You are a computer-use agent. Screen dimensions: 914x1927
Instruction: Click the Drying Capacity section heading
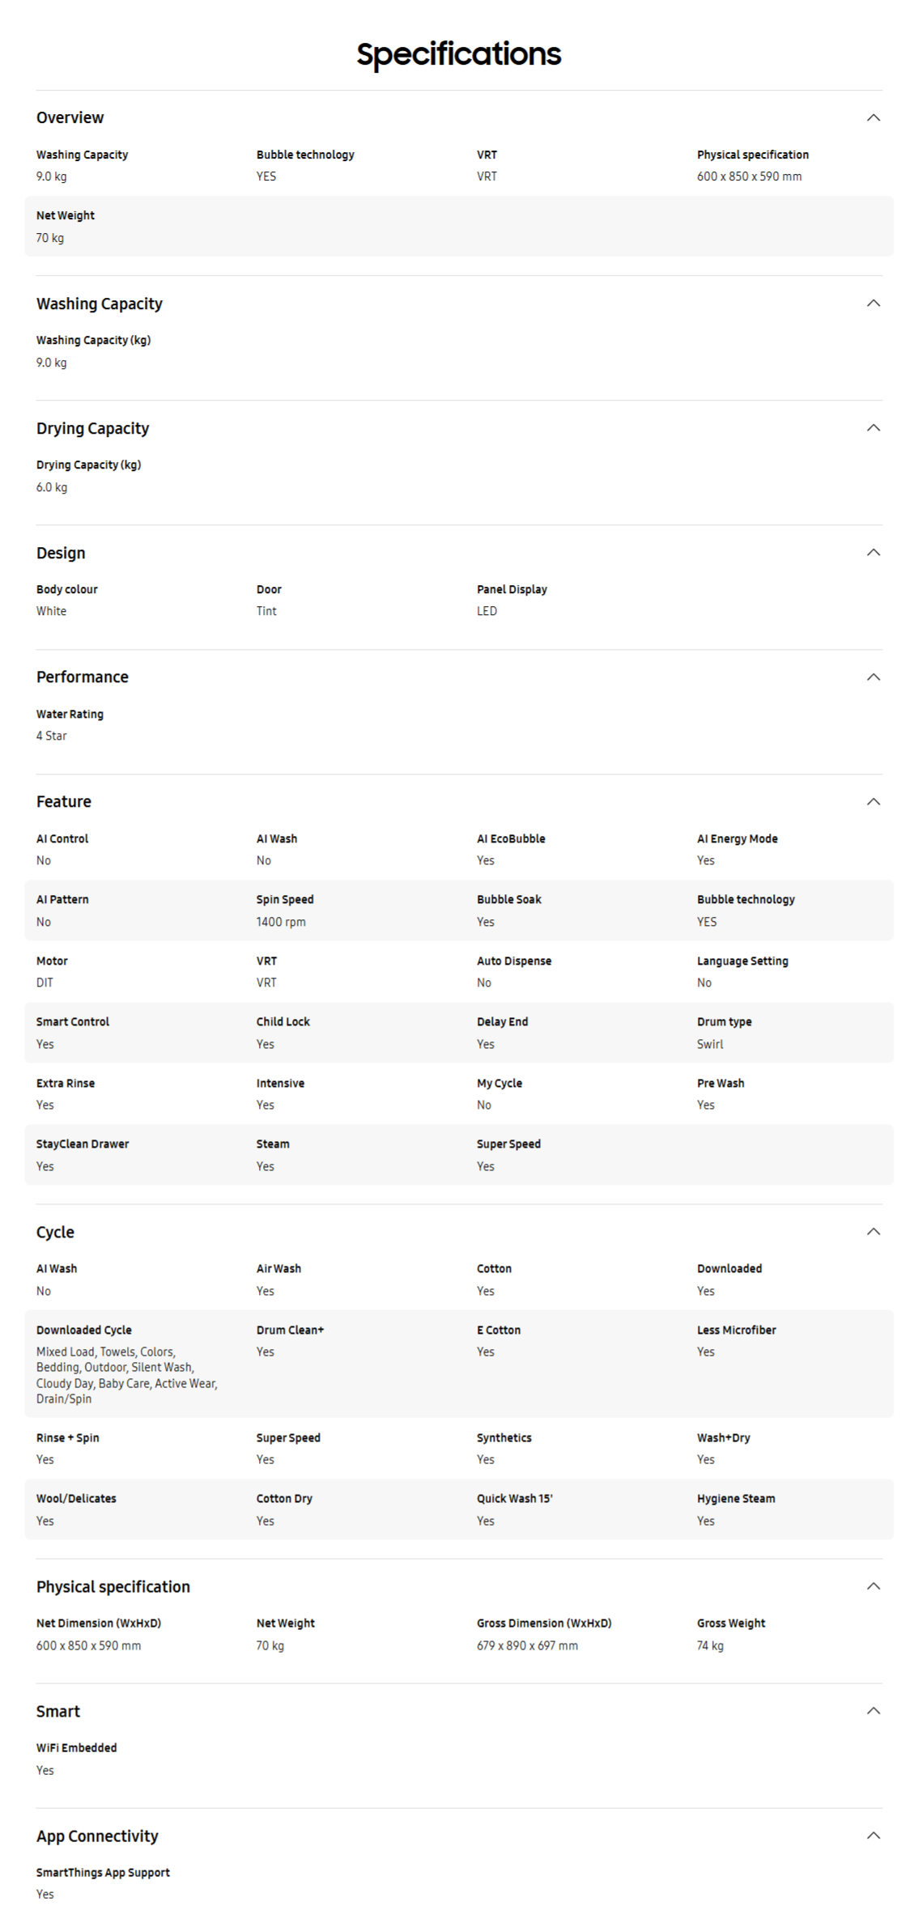[x=92, y=428]
